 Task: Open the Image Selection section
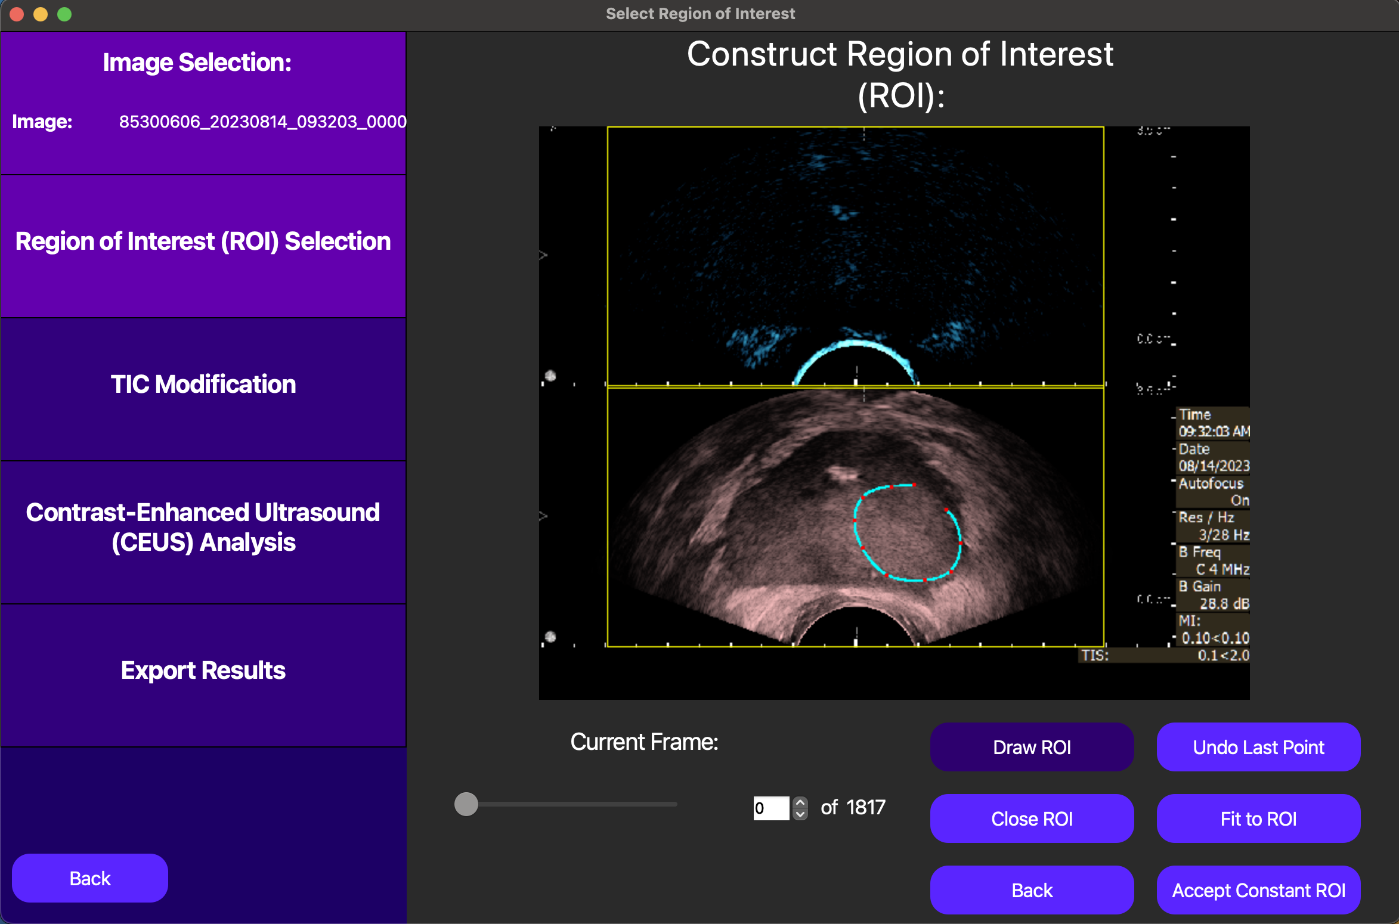coord(203,103)
